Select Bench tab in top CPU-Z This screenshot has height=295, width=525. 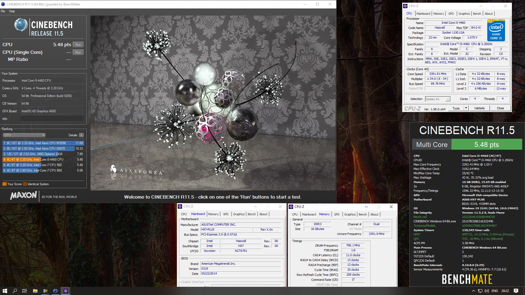(477, 14)
